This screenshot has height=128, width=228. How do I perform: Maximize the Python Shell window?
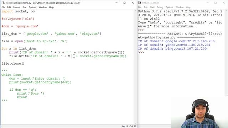(x=216, y=3)
